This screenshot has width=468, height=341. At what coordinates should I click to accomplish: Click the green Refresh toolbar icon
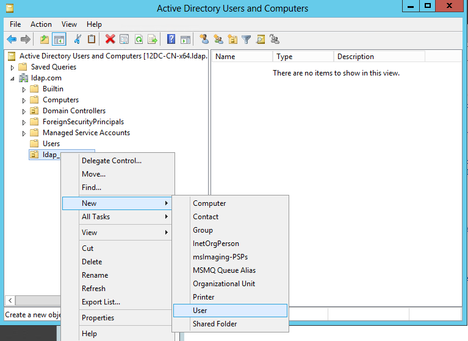pyautogui.click(x=139, y=40)
